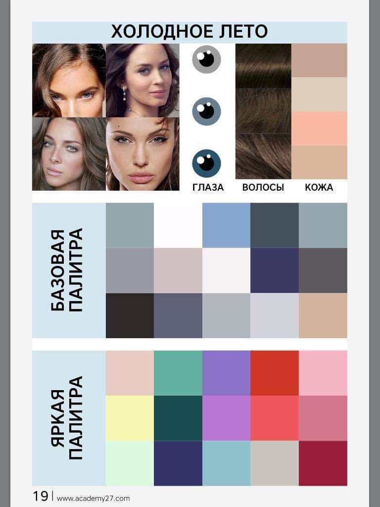Select the bright red swatch in the vivid palette
The image size is (380, 507).
point(274,373)
